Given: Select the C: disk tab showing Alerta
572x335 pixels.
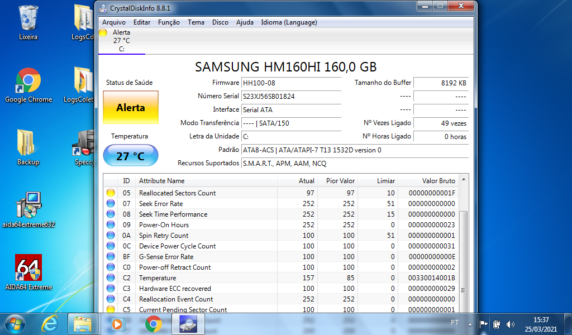Looking at the screenshot, I should 121,40.
